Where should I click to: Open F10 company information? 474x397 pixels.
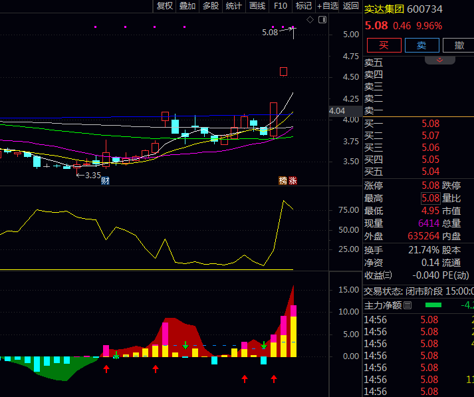[281, 6]
